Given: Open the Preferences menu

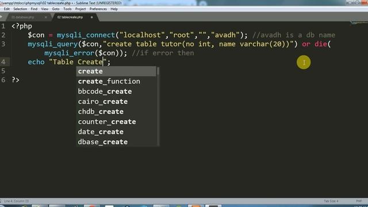Looking at the screenshot, I should click(x=98, y=9).
